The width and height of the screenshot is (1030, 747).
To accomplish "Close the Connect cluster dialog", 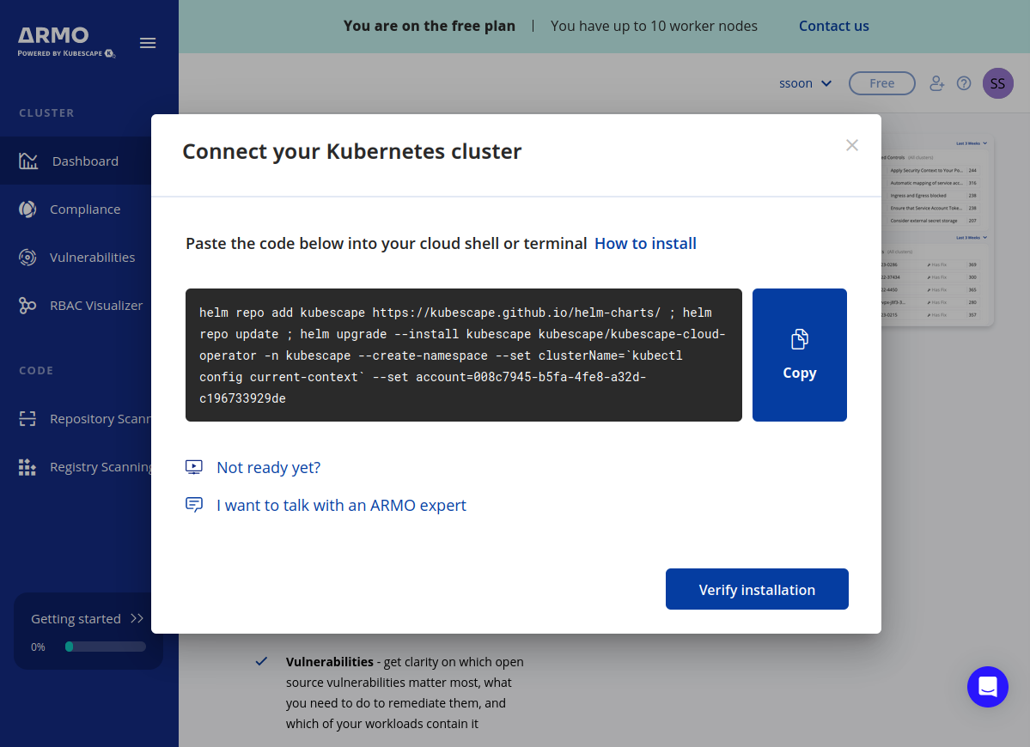I will (x=852, y=145).
